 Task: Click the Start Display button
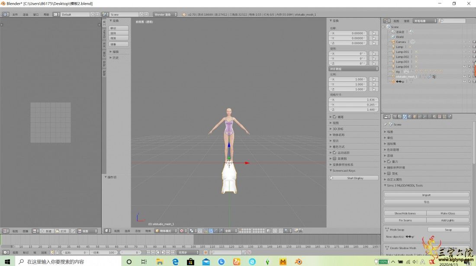354,178
